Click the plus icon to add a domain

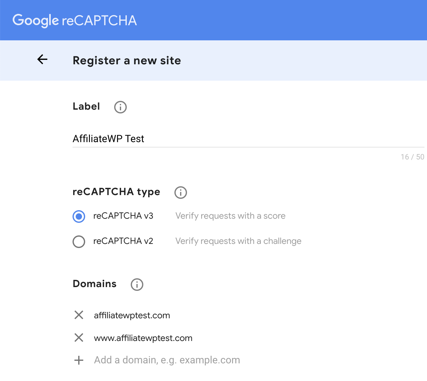(79, 360)
